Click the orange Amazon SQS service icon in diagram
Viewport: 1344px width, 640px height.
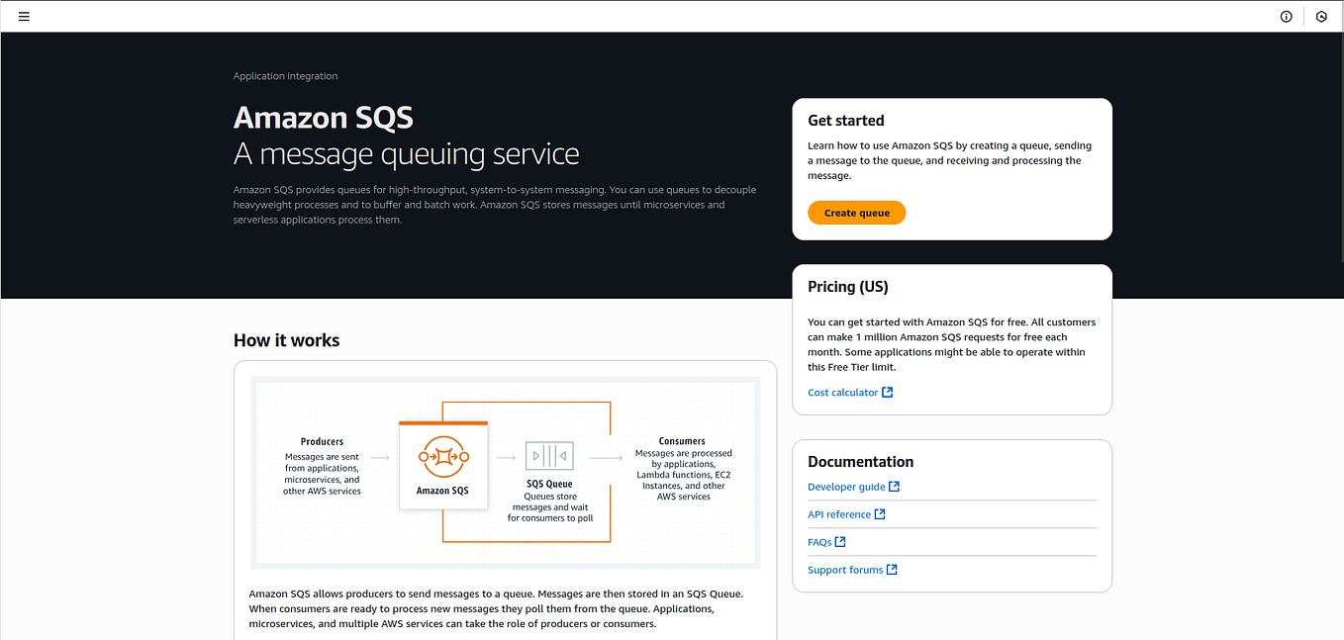click(443, 456)
